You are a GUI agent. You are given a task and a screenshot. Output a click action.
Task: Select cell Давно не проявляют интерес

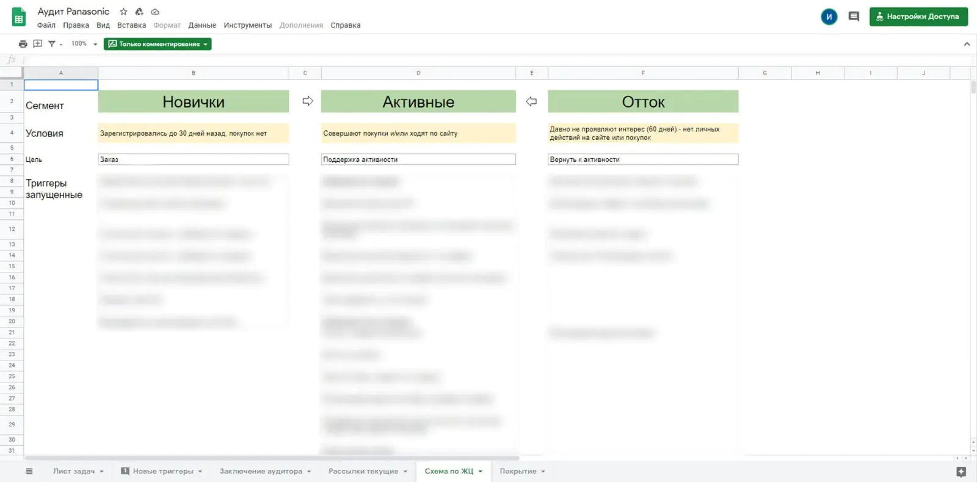pyautogui.click(x=643, y=133)
